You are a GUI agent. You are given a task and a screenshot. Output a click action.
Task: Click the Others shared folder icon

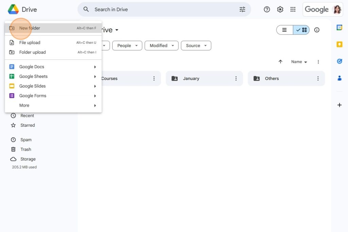tap(257, 78)
